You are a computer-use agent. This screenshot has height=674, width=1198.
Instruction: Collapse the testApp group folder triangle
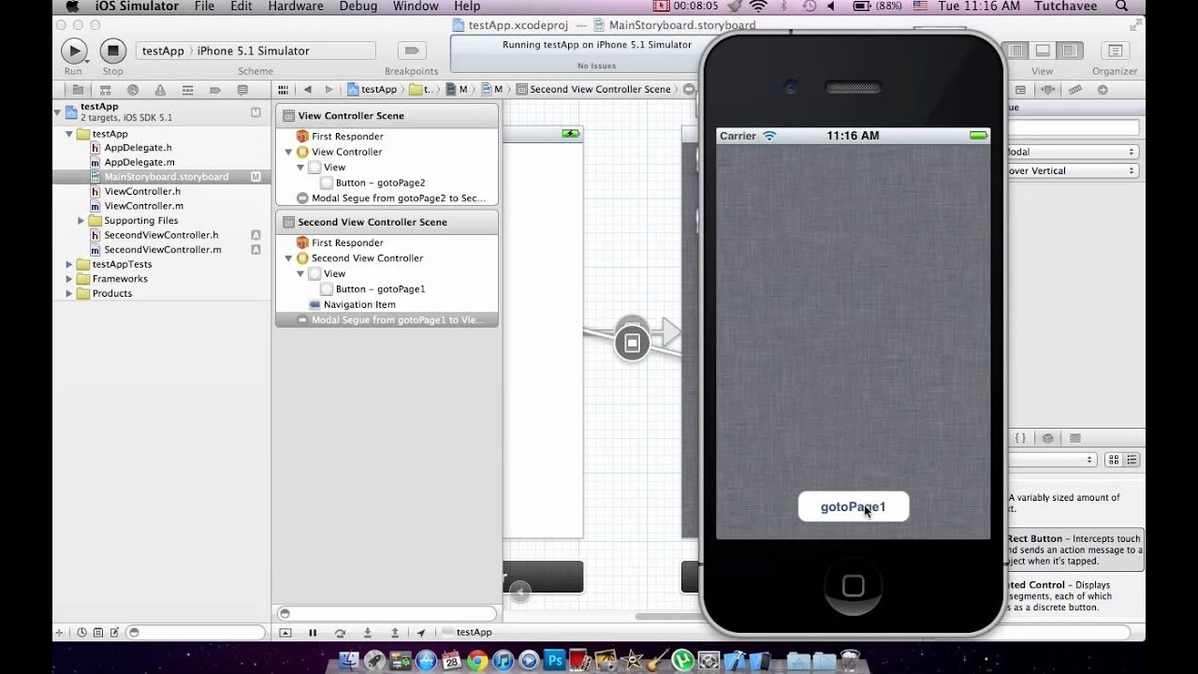pos(69,134)
